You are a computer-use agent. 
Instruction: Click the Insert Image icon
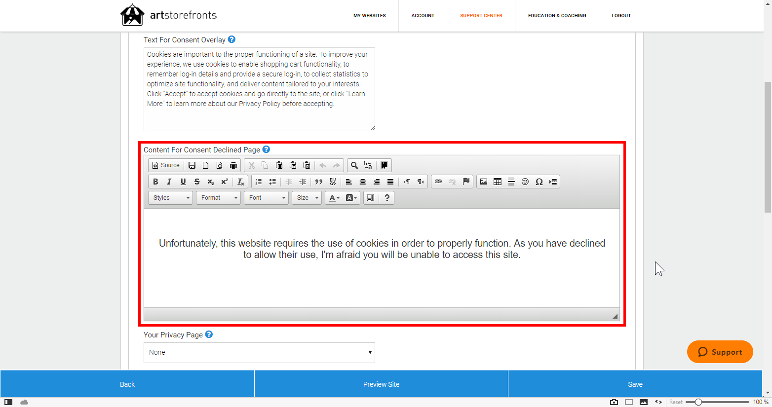[x=484, y=182]
